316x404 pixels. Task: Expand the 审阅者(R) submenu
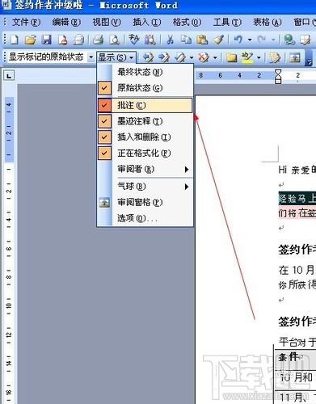[145, 170]
